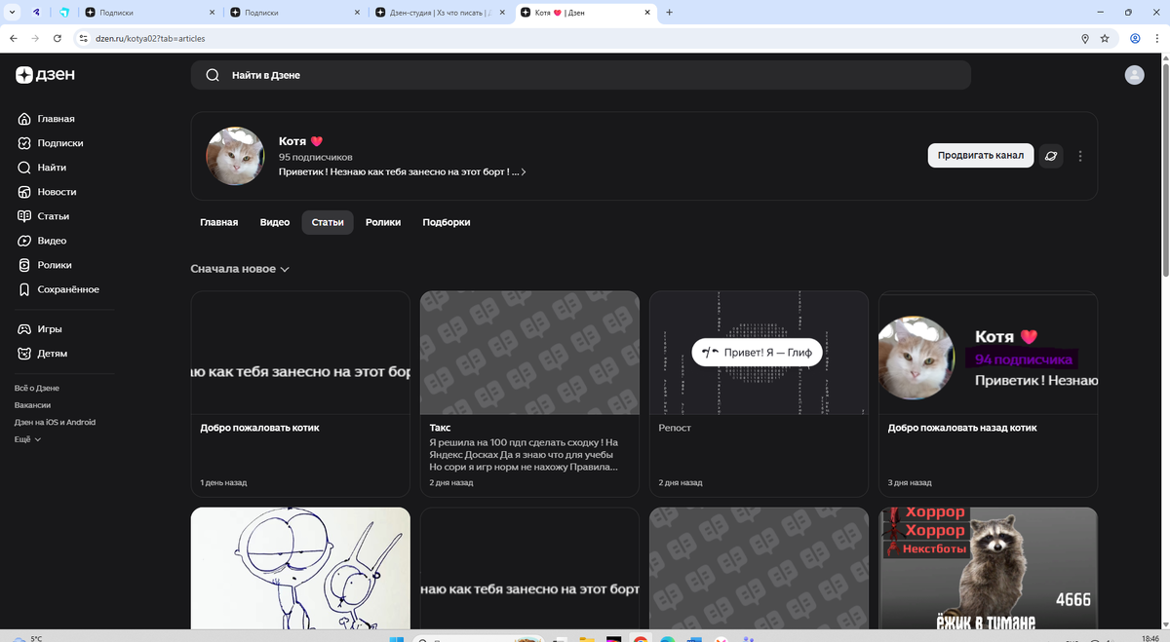Click the location permission icon in address bar
The image size is (1170, 642).
[x=1085, y=38]
